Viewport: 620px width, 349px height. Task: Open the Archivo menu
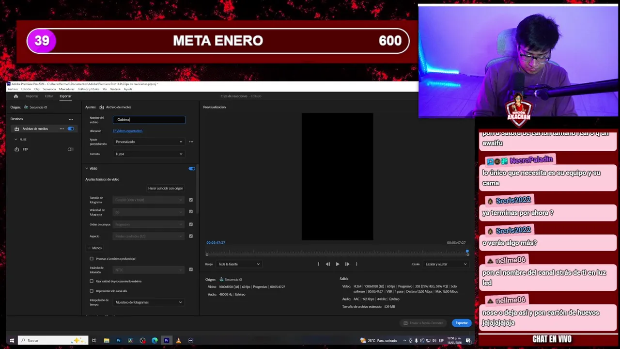(x=13, y=89)
